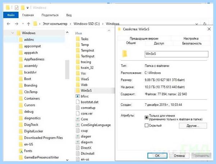Select the Общие properties tab

point(131,43)
